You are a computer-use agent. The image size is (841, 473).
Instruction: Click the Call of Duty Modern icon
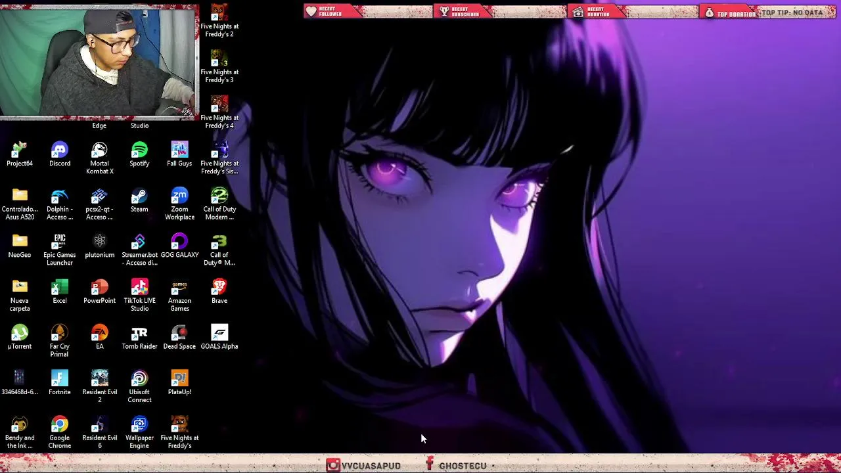pyautogui.click(x=219, y=204)
